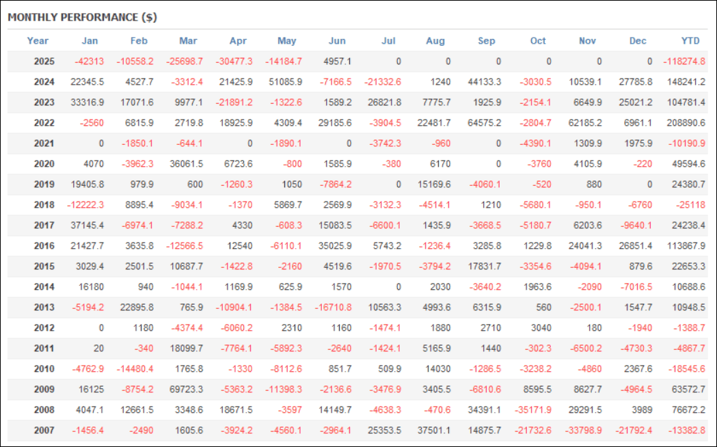Screen dimensions: 717x447
Task: Select the 2024 year row label
Action: point(44,82)
